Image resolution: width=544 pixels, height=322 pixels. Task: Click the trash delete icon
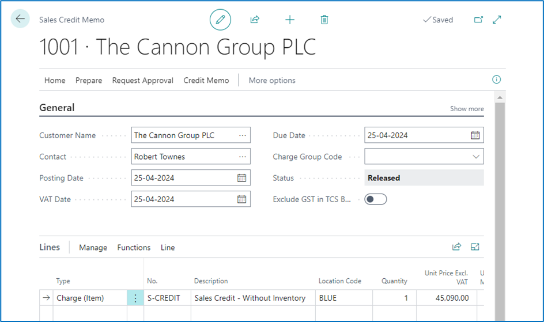coord(324,20)
